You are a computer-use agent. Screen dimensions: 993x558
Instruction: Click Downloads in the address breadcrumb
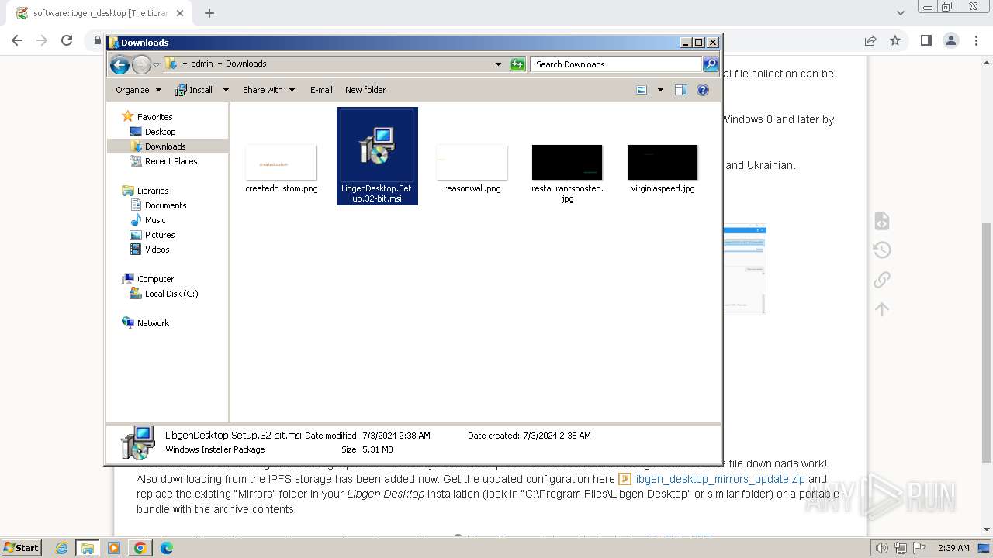(246, 64)
